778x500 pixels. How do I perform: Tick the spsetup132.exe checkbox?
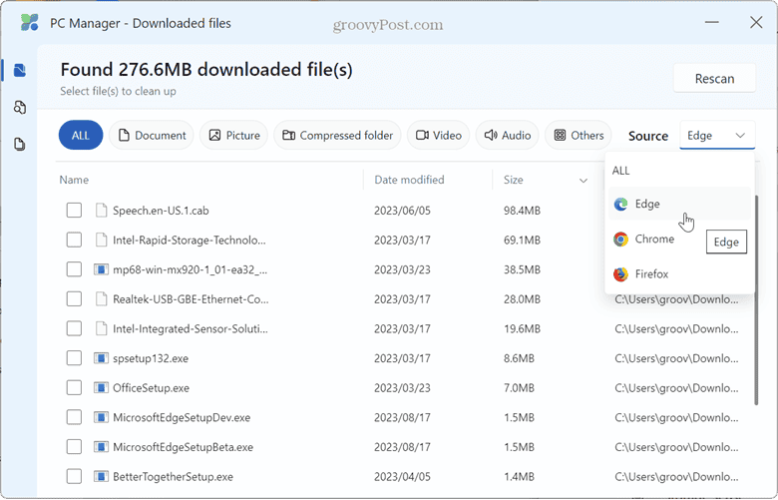(74, 358)
